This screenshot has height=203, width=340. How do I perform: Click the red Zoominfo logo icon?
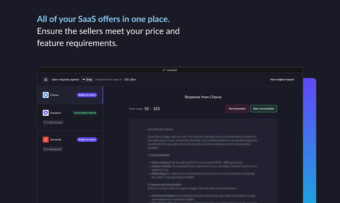(45, 139)
